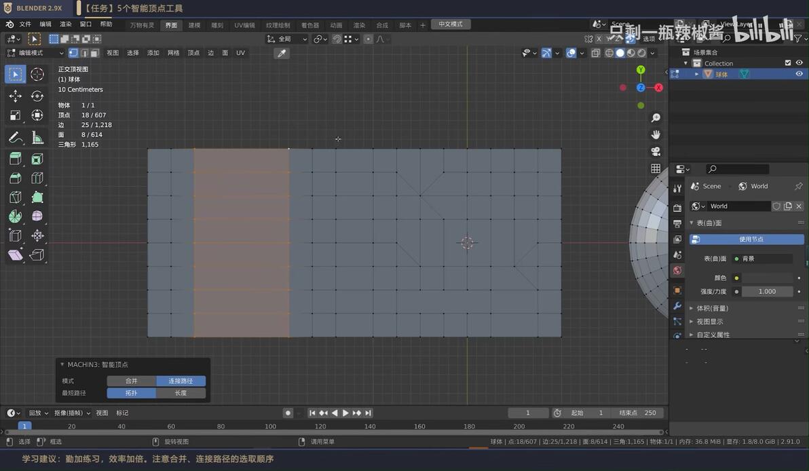This screenshot has height=471, width=809.
Task: Select the Smooth vertices tool
Action: click(37, 216)
